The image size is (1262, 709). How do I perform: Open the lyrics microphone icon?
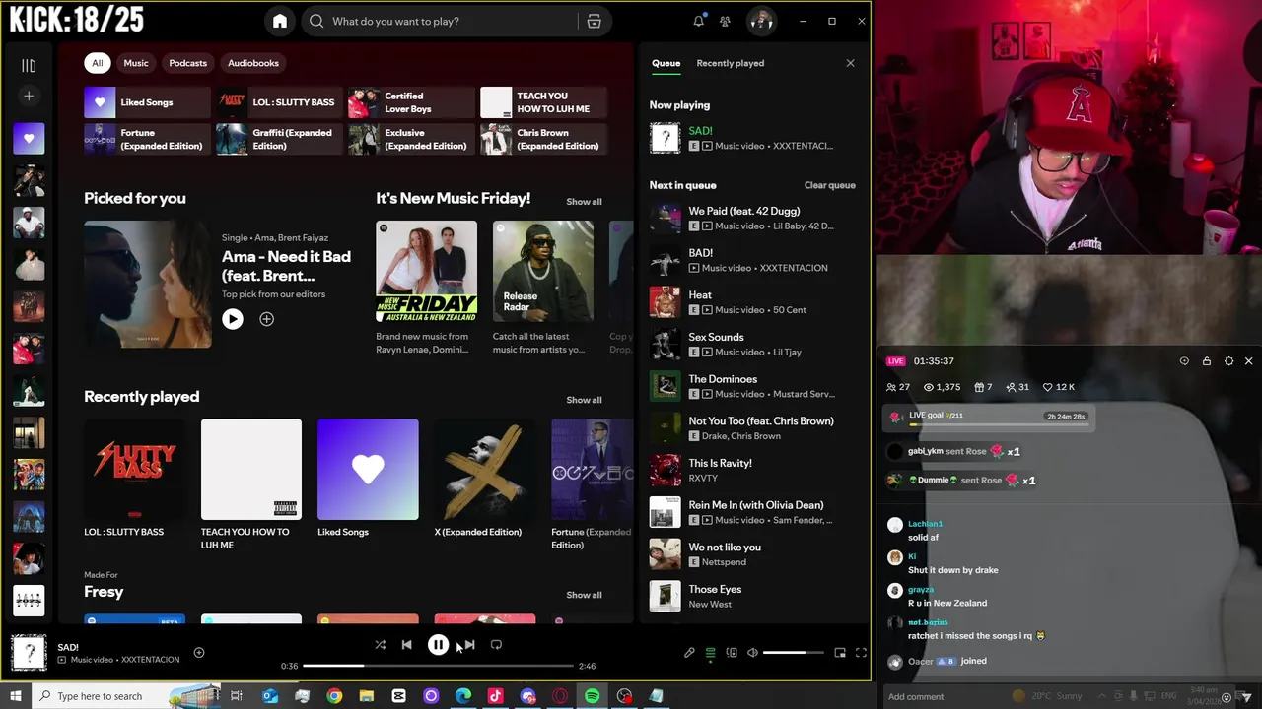tap(689, 652)
